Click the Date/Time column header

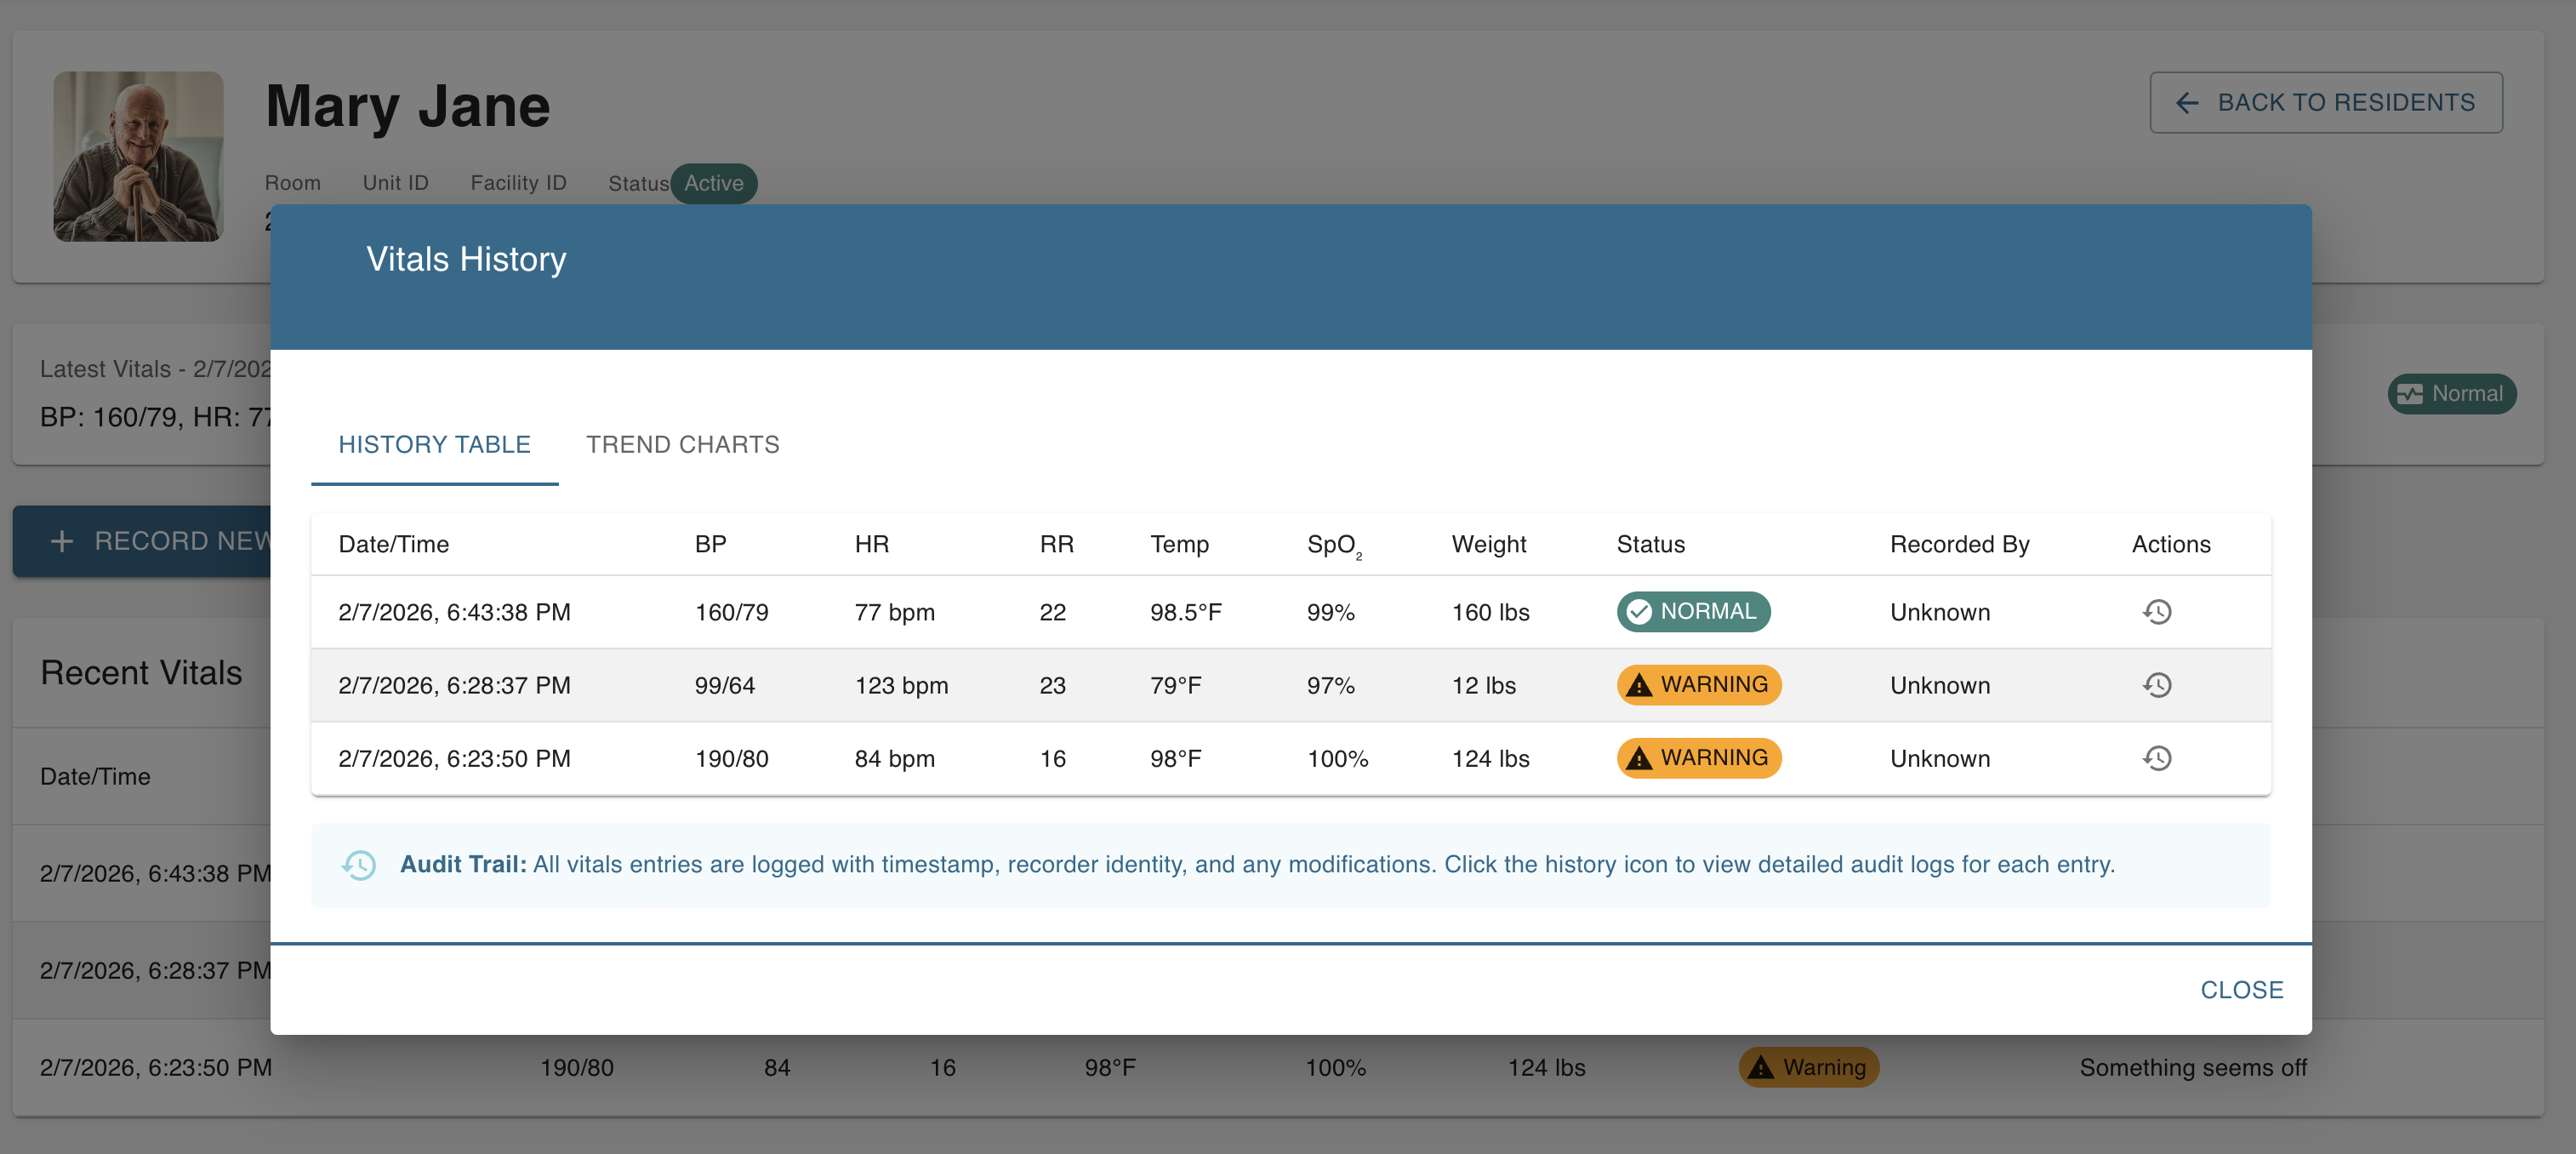point(393,543)
